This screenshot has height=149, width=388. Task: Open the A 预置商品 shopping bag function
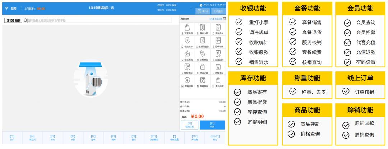click(187, 29)
